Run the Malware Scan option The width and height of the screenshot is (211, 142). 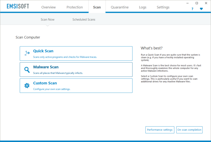tap(76, 70)
